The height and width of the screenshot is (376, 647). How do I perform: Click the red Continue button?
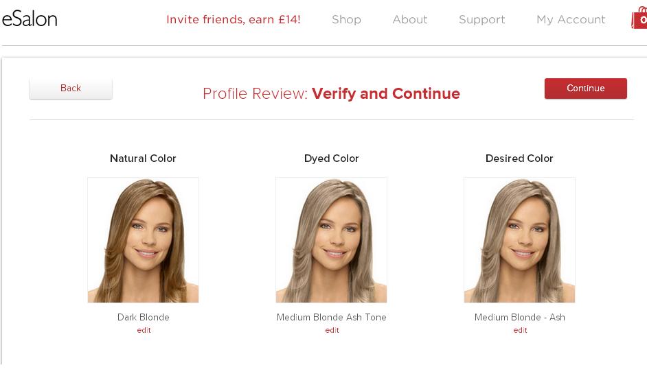coord(585,89)
